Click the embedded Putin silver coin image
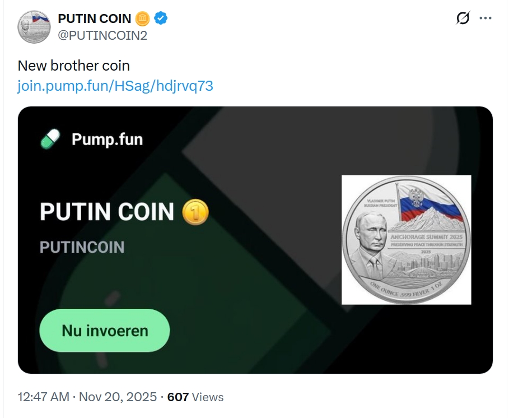Viewport: 509px width, 418px height. 407,240
